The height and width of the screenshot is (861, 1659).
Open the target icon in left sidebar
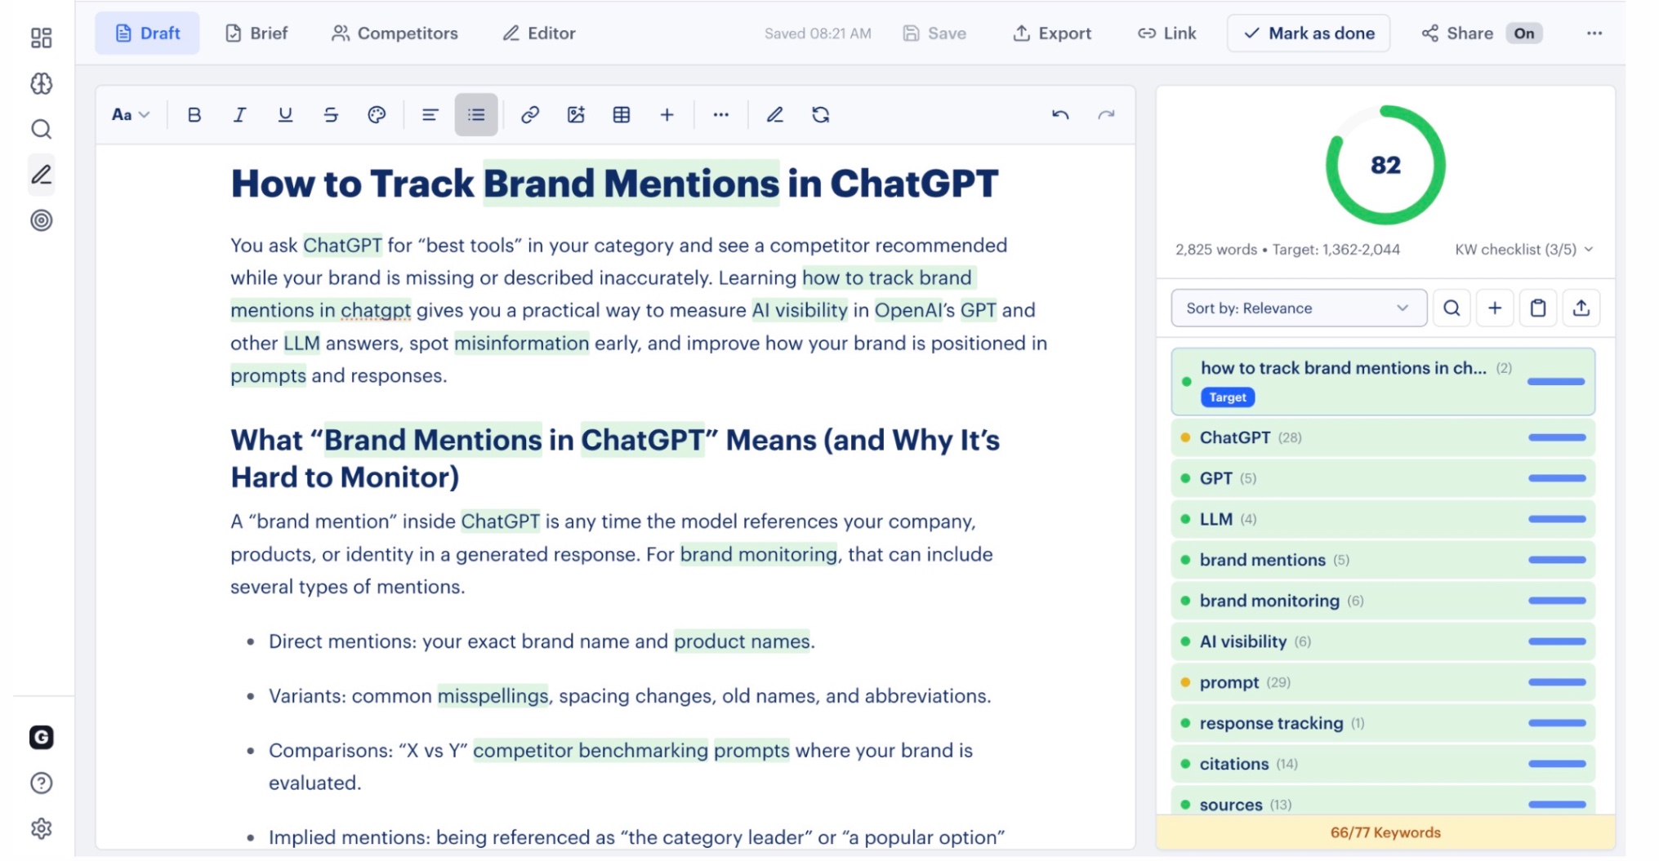pyautogui.click(x=41, y=220)
